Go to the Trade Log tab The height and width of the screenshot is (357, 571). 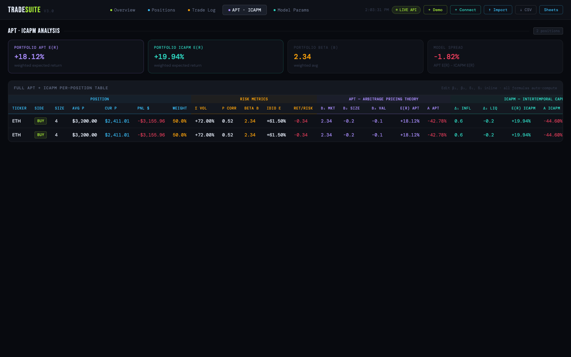point(201,10)
